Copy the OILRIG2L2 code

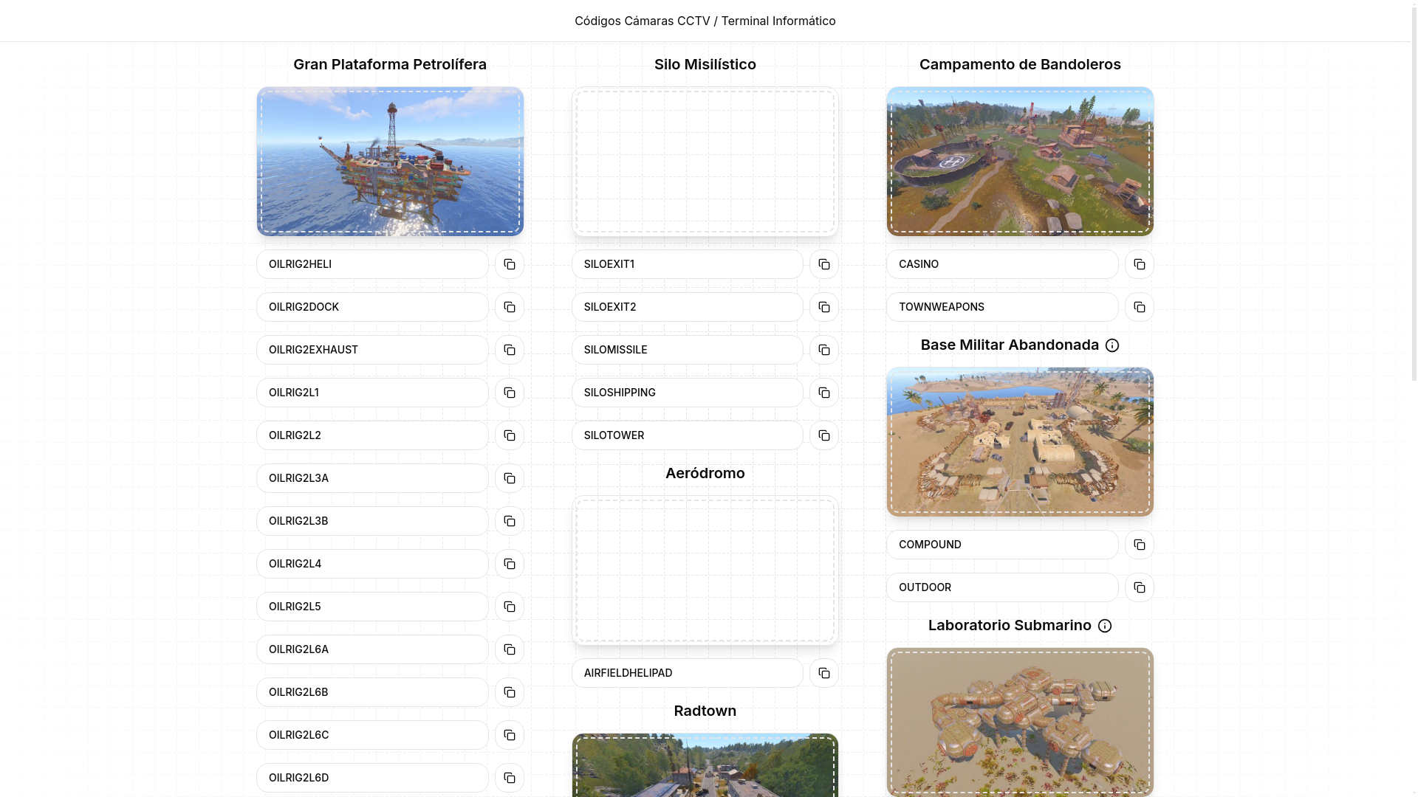pyautogui.click(x=510, y=435)
